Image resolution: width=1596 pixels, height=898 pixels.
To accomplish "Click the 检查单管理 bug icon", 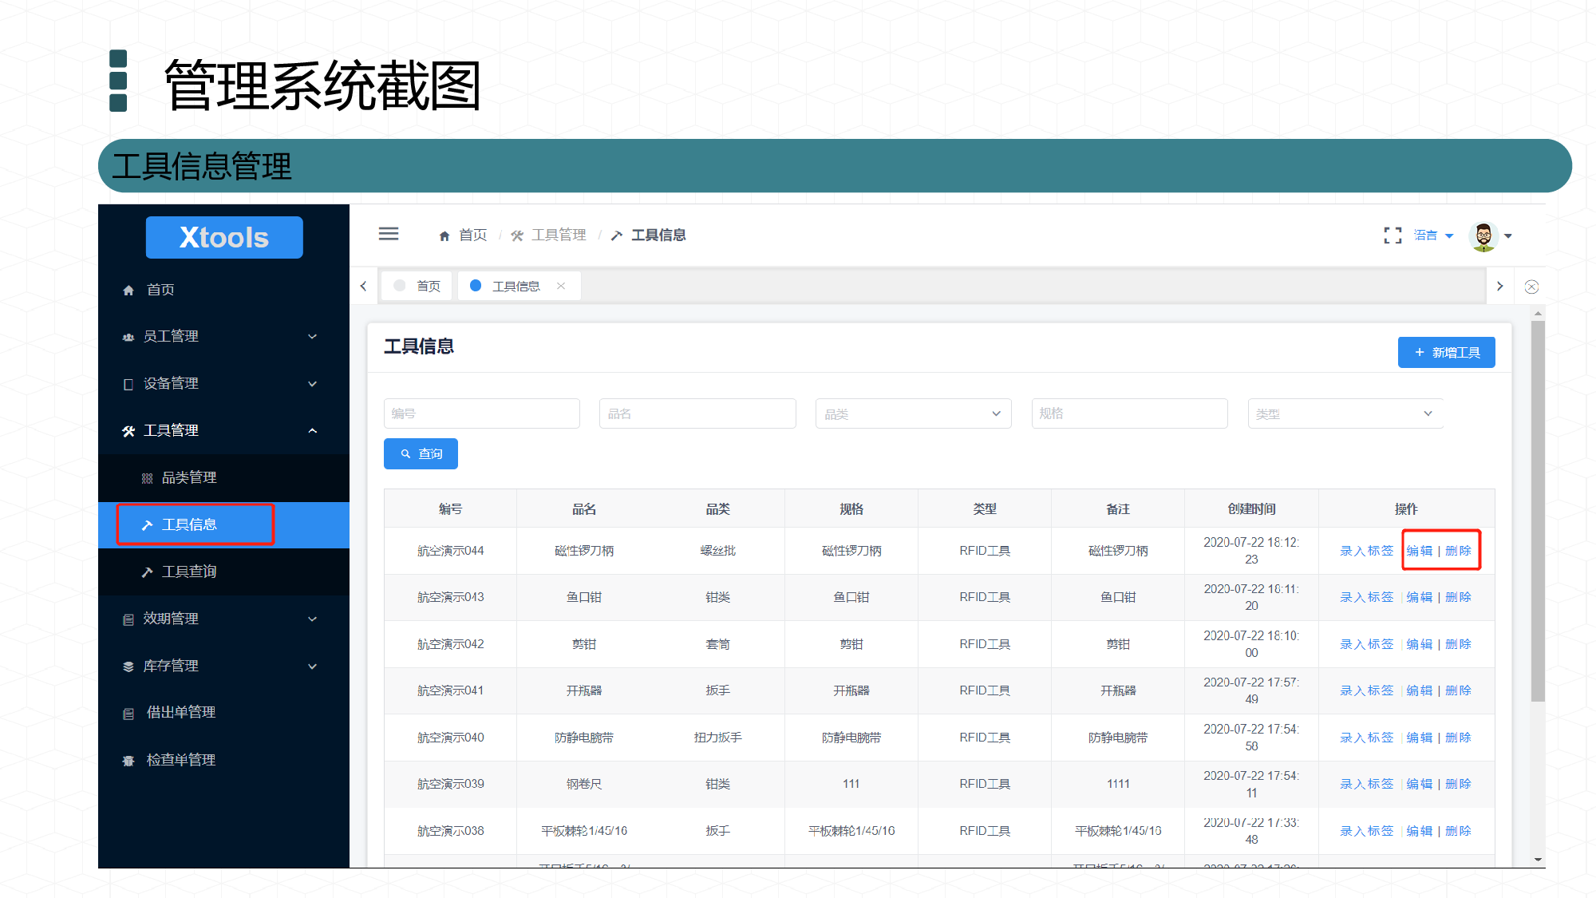I will pyautogui.click(x=128, y=761).
